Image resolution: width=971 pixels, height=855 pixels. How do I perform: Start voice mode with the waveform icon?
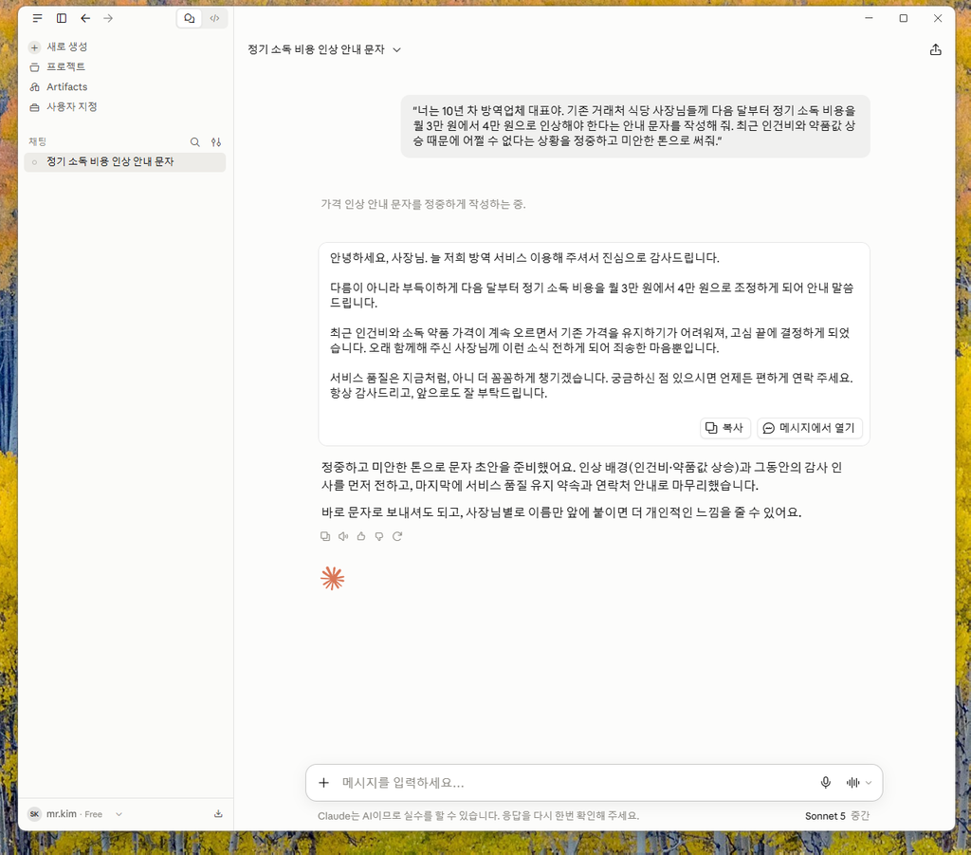pyautogui.click(x=852, y=783)
